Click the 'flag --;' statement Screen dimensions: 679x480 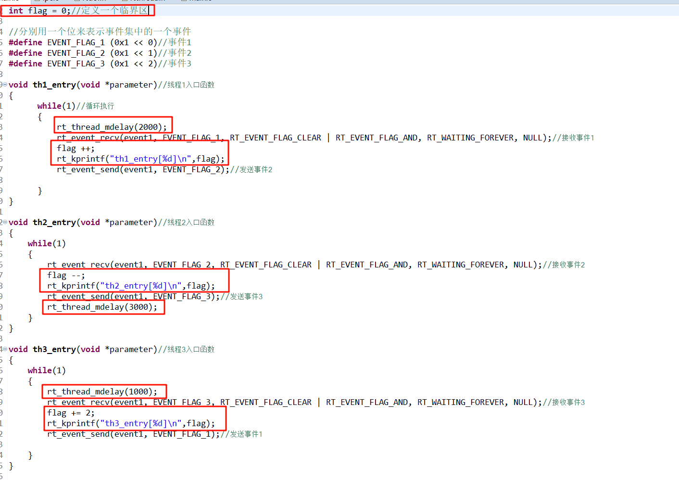66,275
